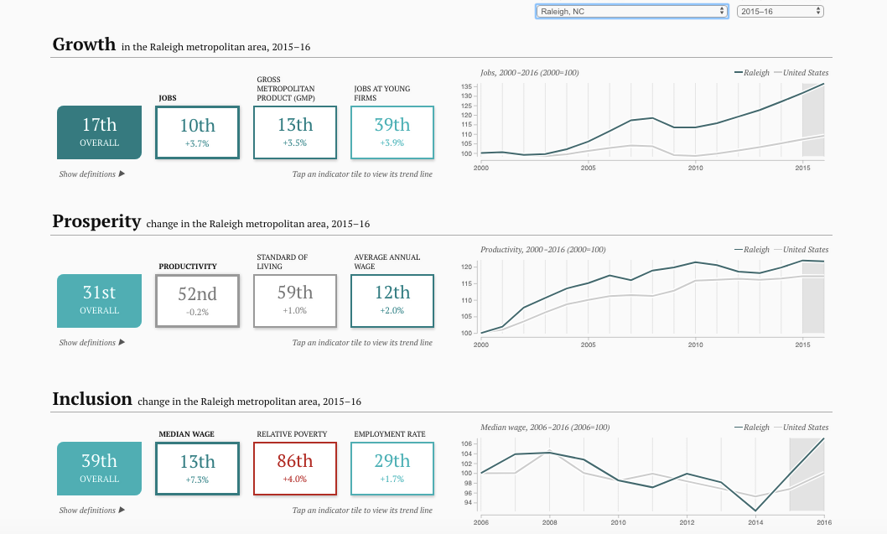This screenshot has height=534, width=887.
Task: Open the Raleigh, NC metro area dropdown
Action: tap(631, 11)
